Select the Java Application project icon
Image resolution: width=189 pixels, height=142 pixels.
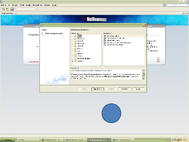(x=105, y=36)
